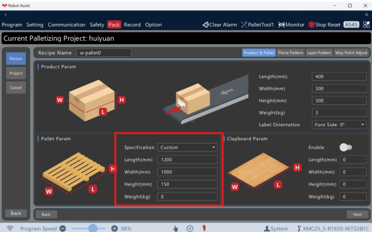The image size is (372, 232).
Task: Select the Pack menu
Action: [114, 24]
